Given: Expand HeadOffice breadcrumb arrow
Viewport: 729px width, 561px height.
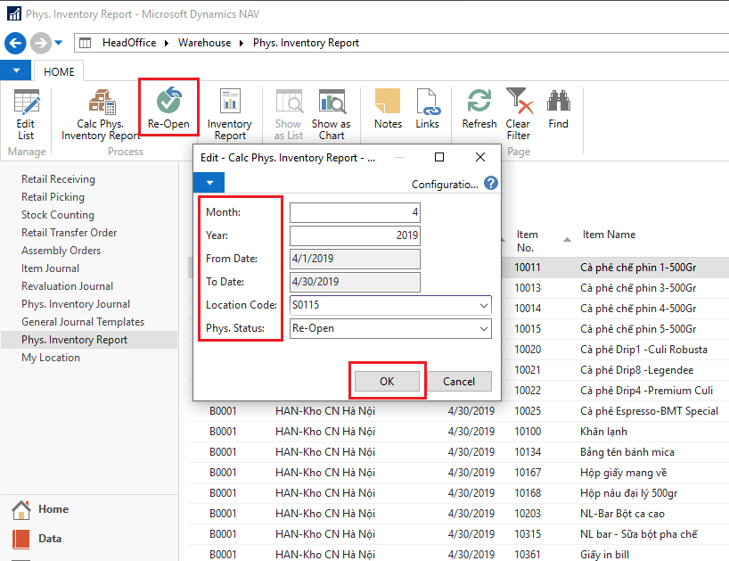Looking at the screenshot, I should click(x=167, y=44).
